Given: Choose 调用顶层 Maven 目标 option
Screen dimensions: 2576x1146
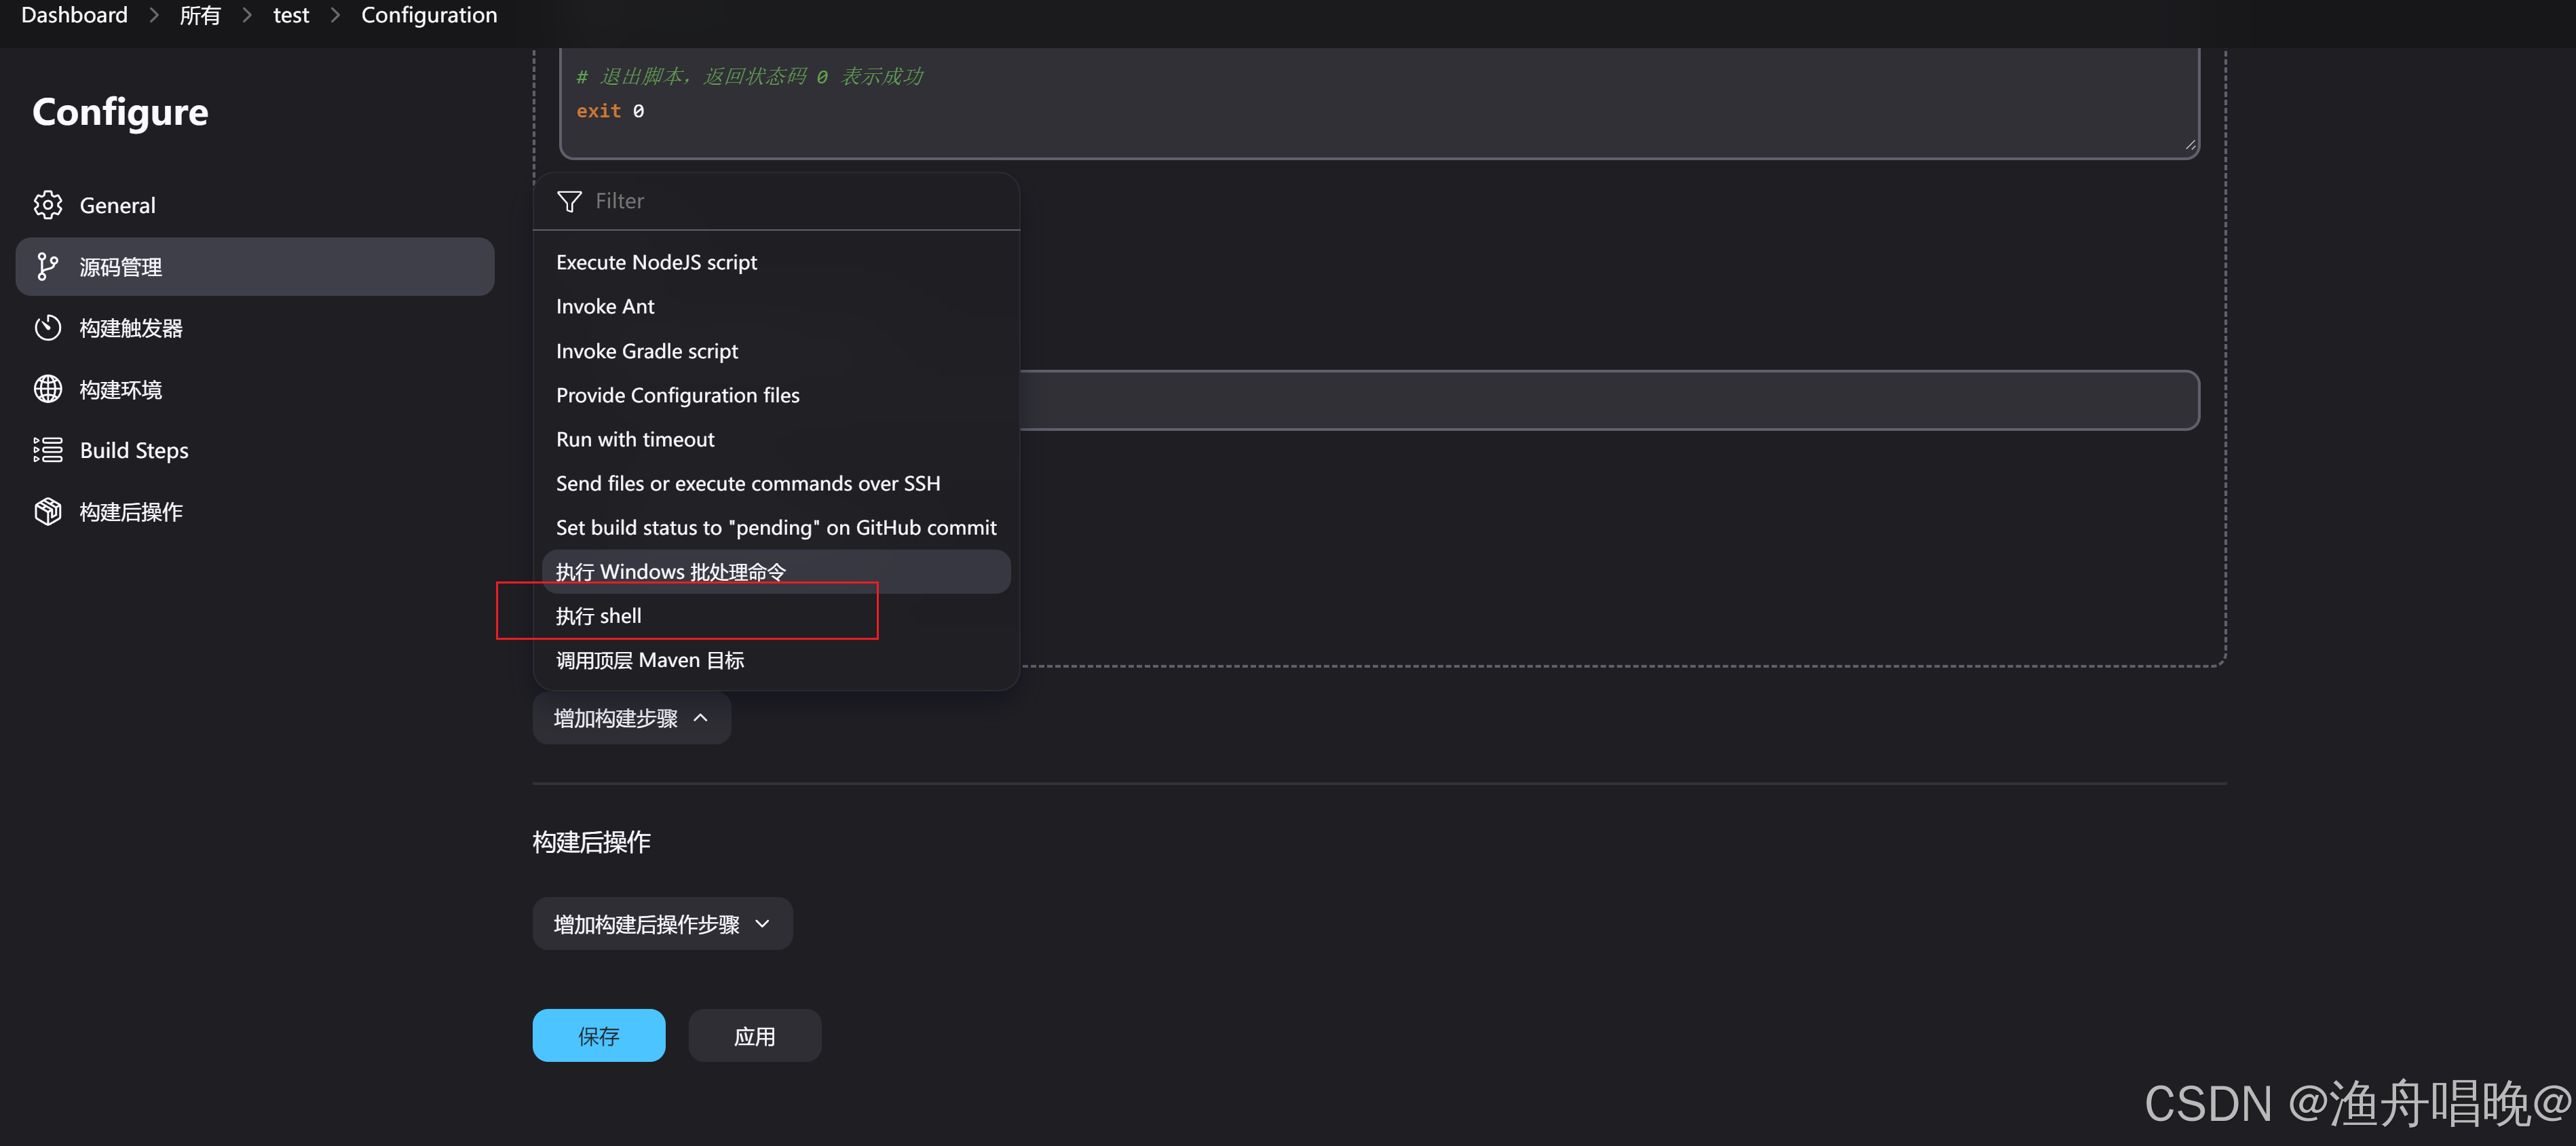Looking at the screenshot, I should [776, 660].
